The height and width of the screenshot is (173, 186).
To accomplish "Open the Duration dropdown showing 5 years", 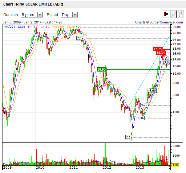I will (31, 15).
